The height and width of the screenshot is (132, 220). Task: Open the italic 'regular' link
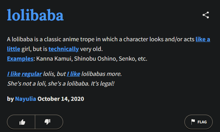click(x=32, y=74)
